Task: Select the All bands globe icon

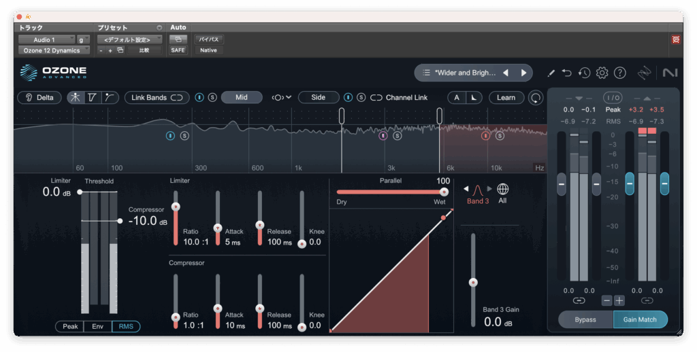Action: click(x=503, y=190)
